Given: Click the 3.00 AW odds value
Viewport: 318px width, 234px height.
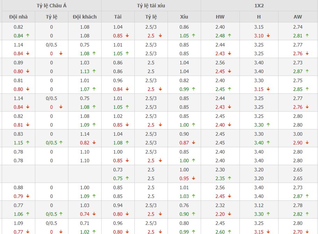Looking at the screenshot, I should pyautogui.click(x=298, y=134).
